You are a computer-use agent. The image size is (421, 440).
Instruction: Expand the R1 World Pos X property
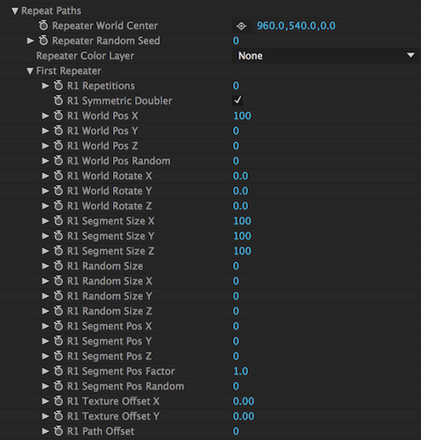point(45,116)
